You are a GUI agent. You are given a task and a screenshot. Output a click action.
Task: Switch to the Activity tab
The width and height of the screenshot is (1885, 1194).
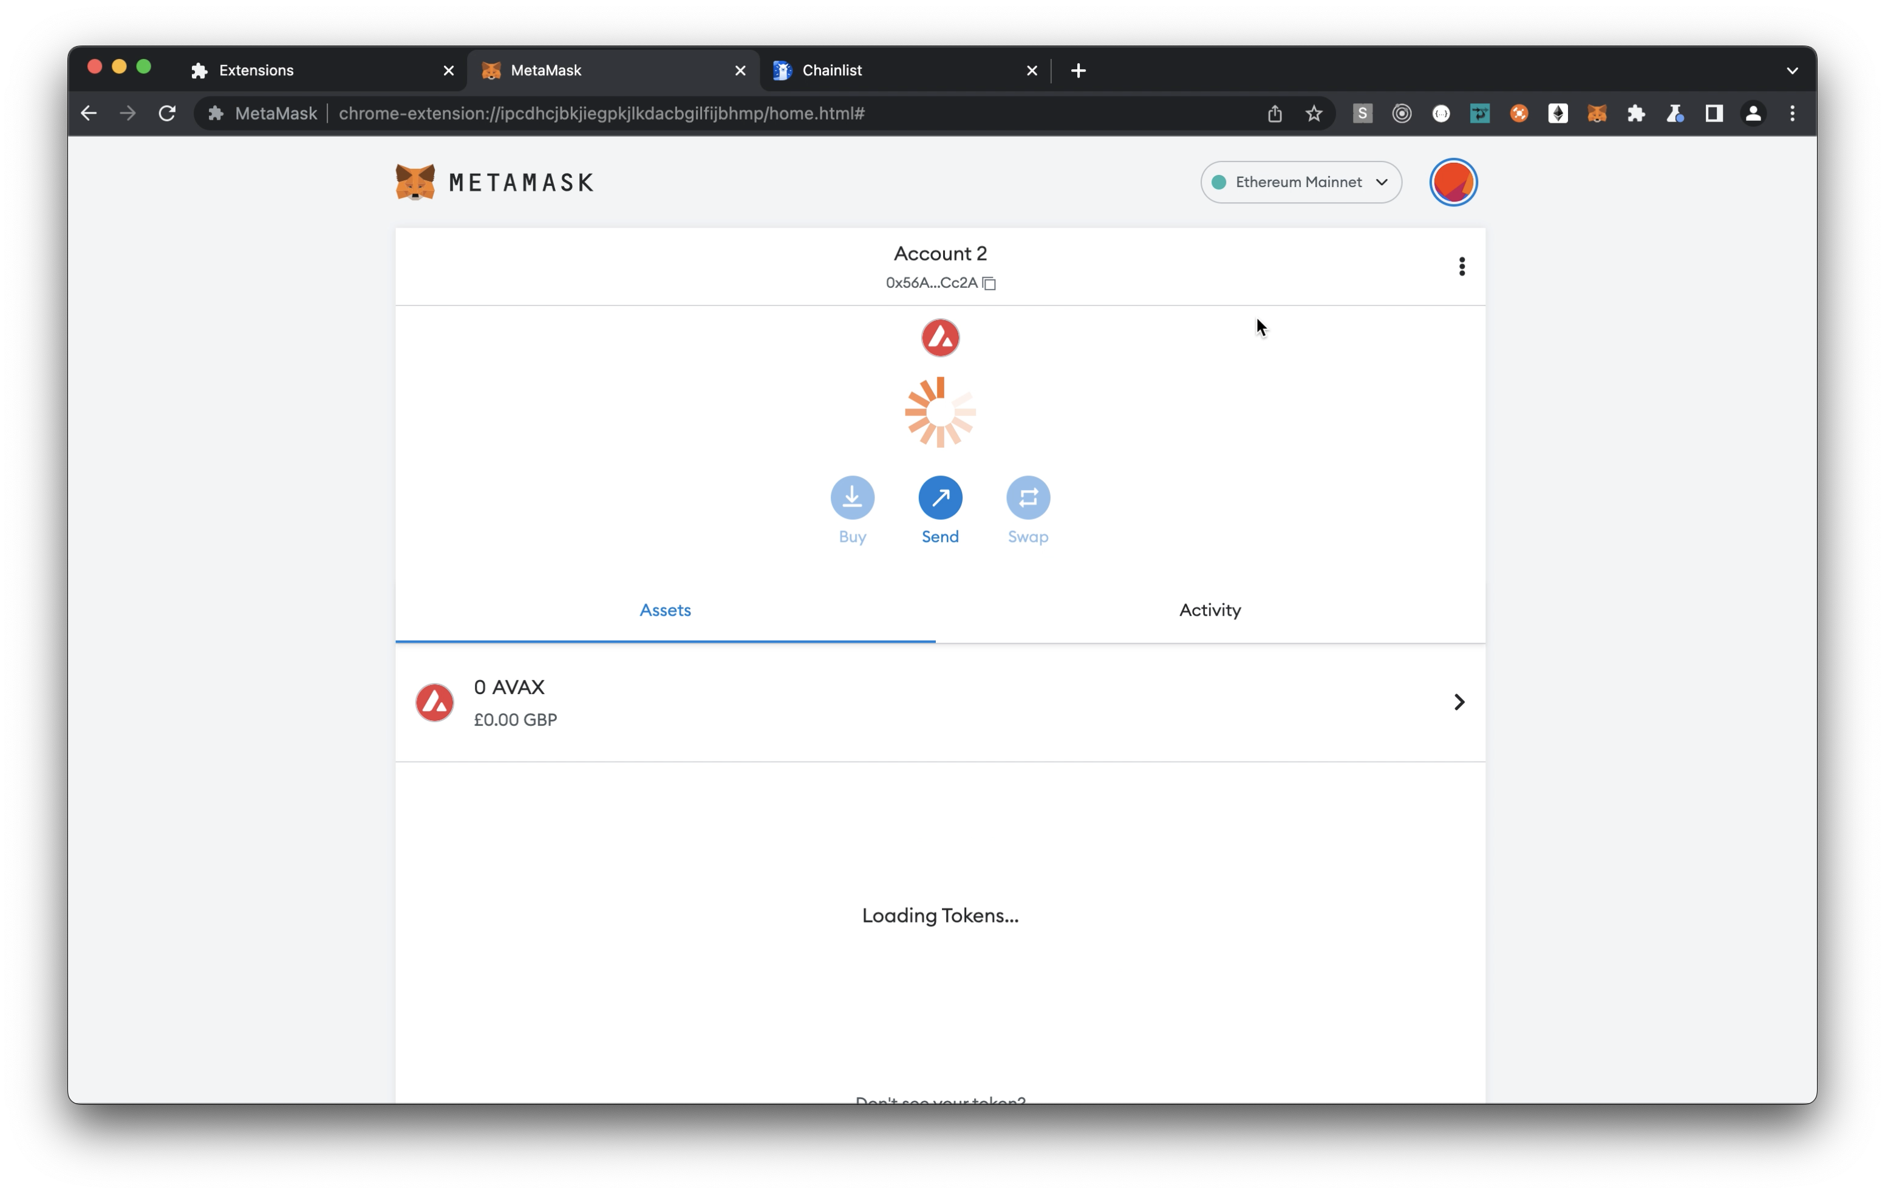click(x=1210, y=610)
